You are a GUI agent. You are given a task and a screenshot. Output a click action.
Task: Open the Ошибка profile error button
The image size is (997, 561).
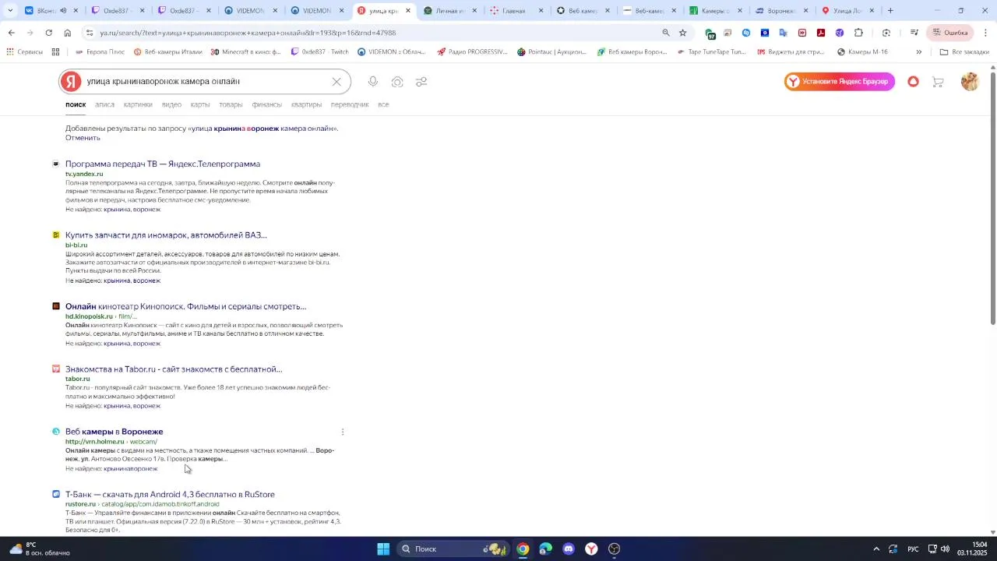[950, 33]
